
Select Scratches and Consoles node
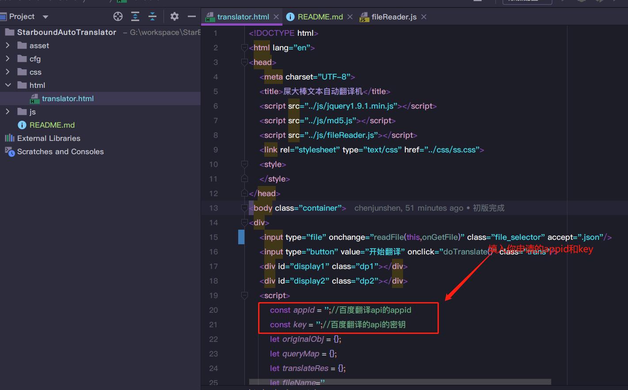pos(100,151)
